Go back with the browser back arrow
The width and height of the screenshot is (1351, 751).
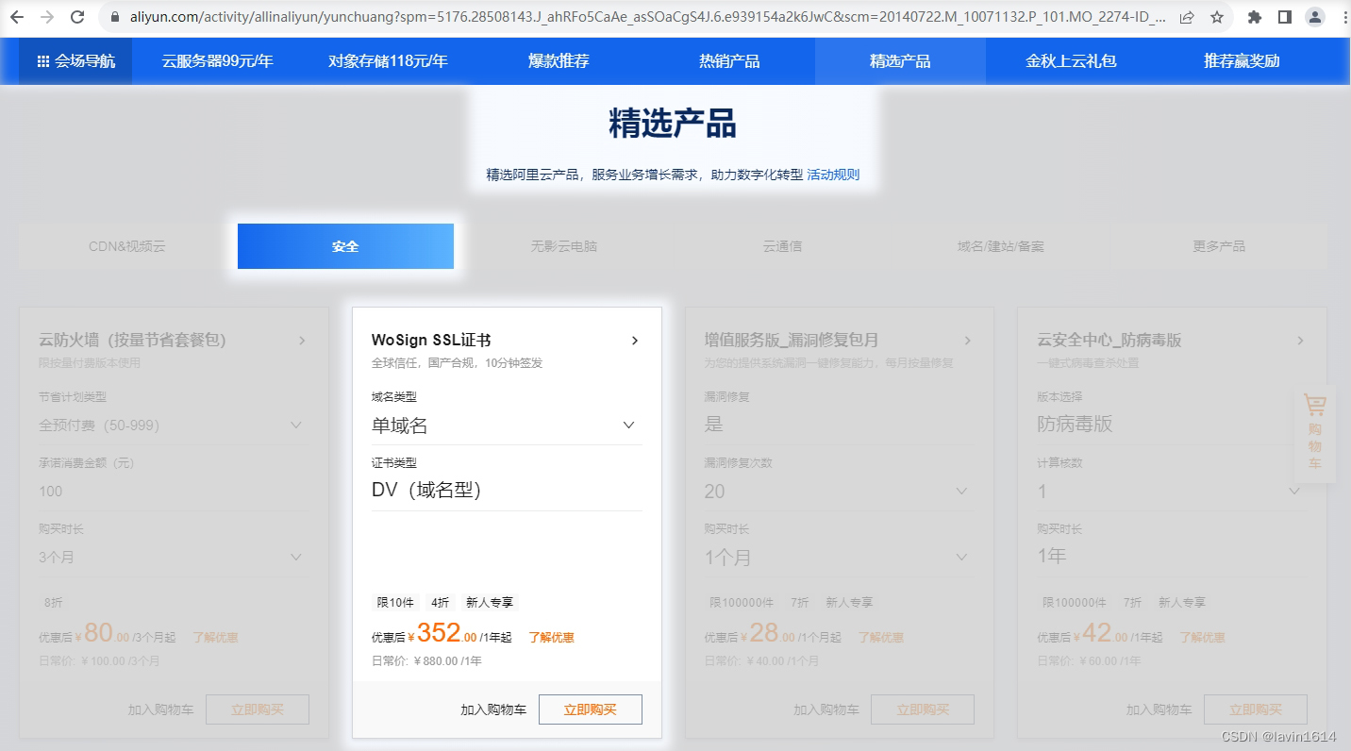(17, 17)
